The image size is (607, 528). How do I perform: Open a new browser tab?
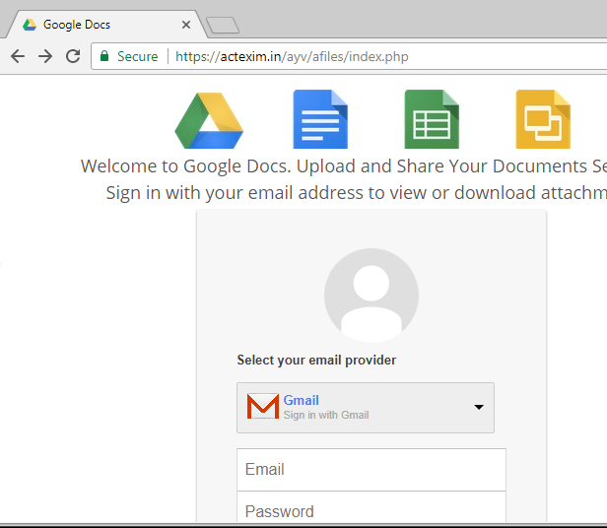coord(223,26)
